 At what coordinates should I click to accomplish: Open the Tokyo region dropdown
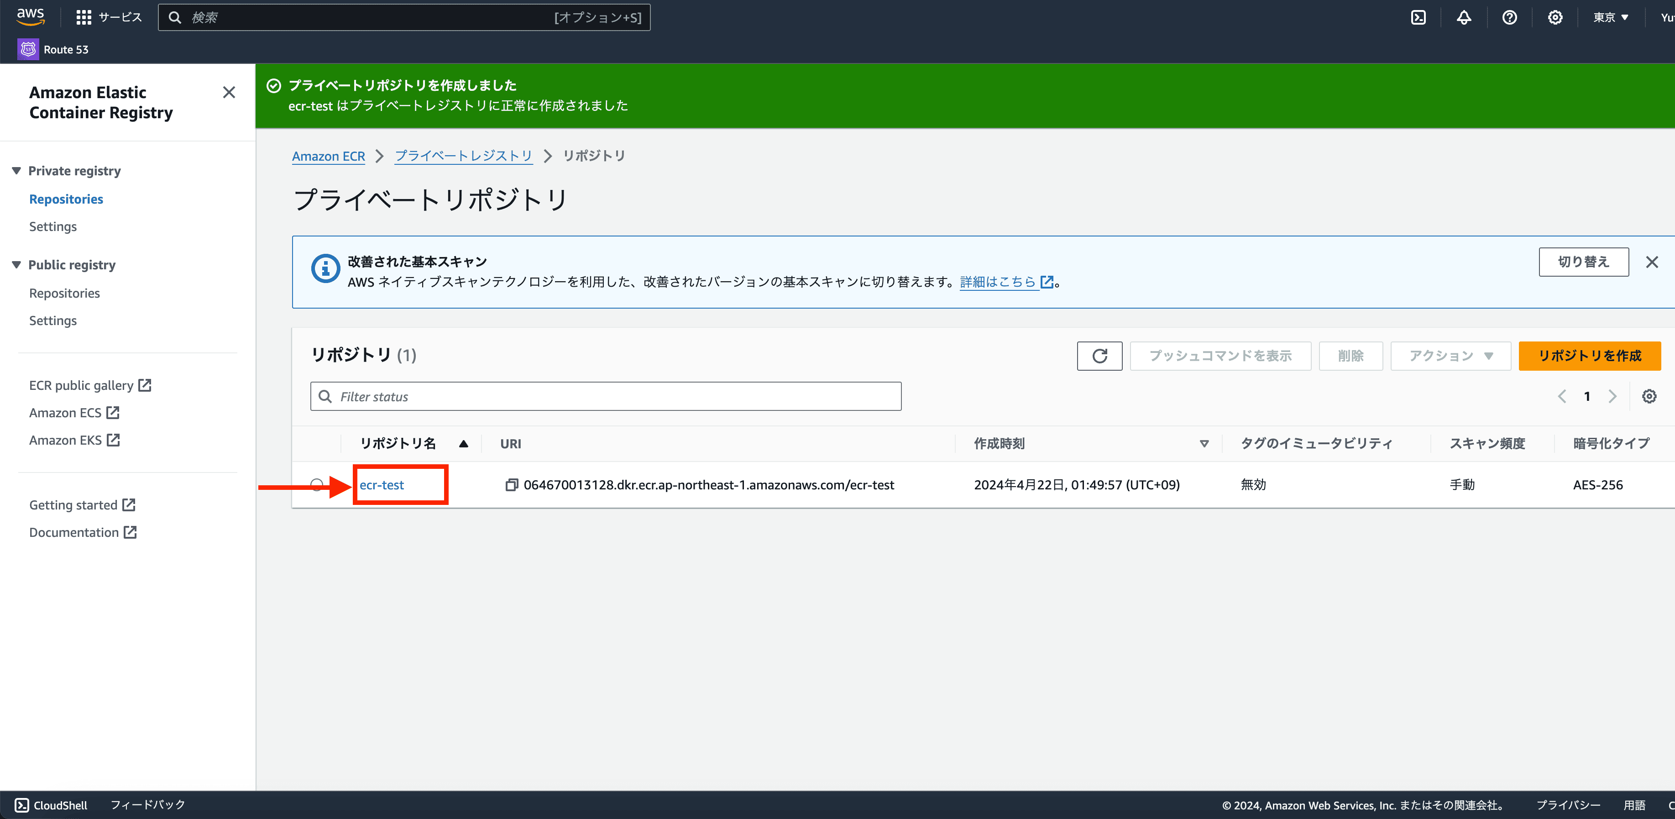pyautogui.click(x=1611, y=17)
